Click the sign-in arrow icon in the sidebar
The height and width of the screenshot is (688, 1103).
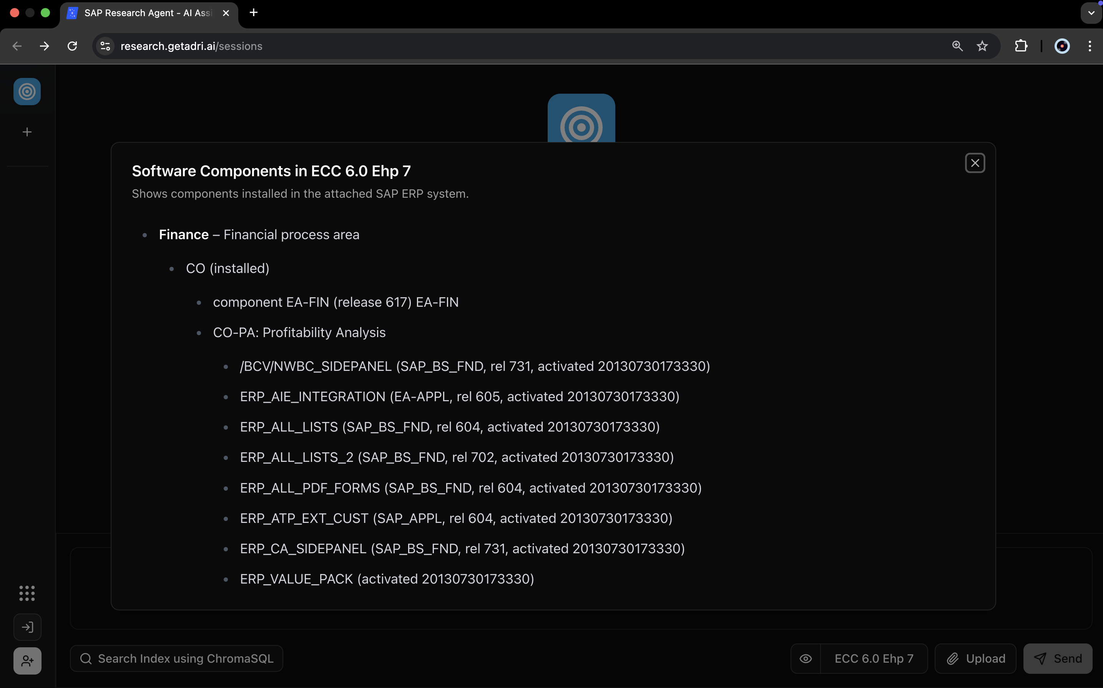click(27, 627)
